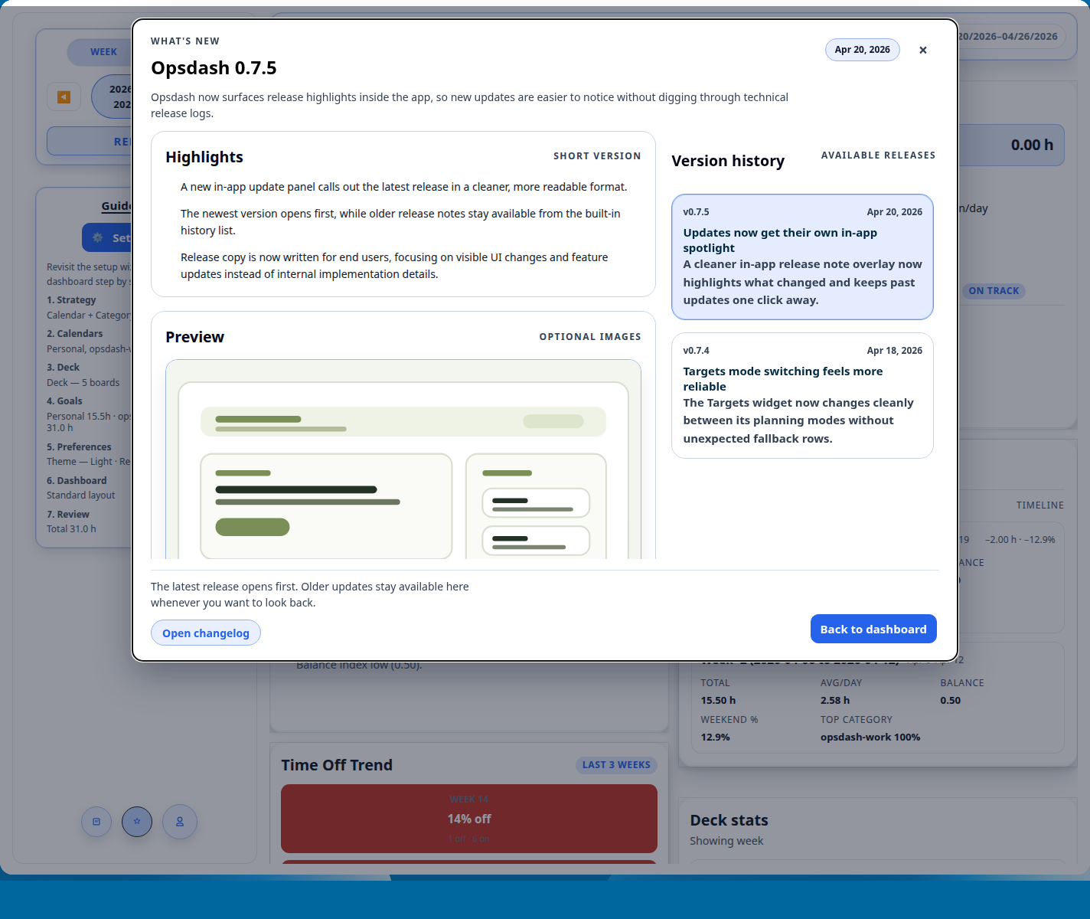Close the What's New dialog

(x=923, y=50)
